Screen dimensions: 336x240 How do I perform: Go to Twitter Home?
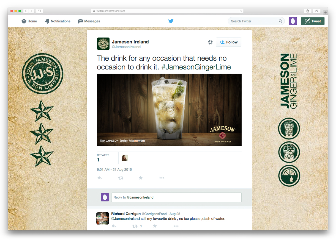tap(29, 21)
